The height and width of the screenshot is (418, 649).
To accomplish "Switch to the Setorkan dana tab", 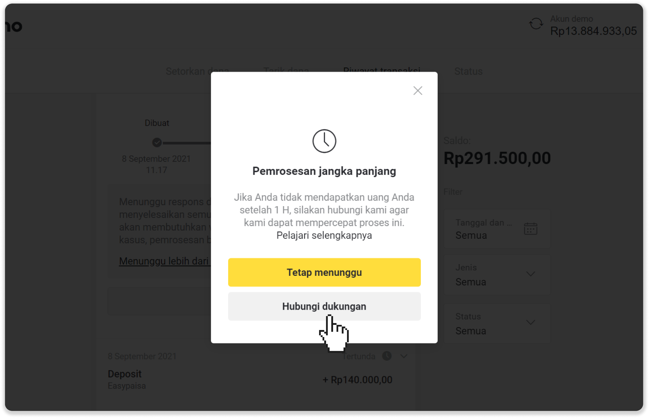I will pos(187,72).
